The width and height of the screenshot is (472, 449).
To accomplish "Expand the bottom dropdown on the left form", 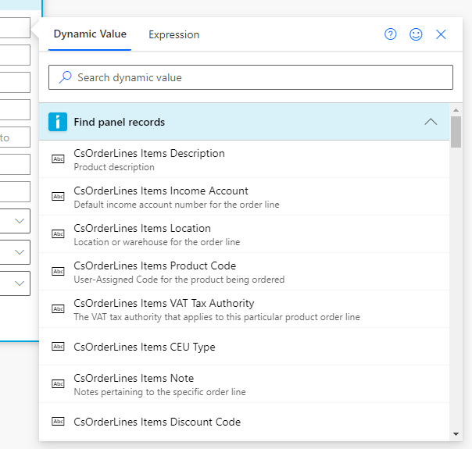I will [20, 284].
